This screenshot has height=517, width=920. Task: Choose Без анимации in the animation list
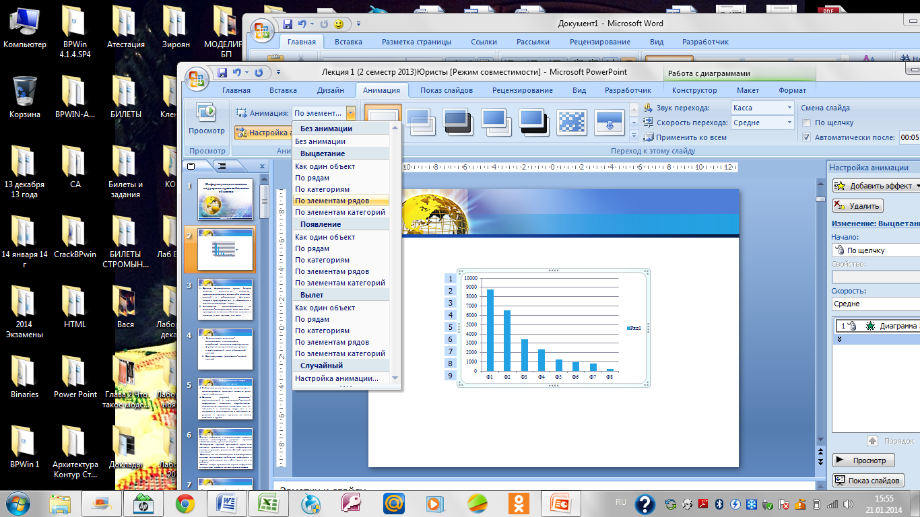pyautogui.click(x=341, y=141)
